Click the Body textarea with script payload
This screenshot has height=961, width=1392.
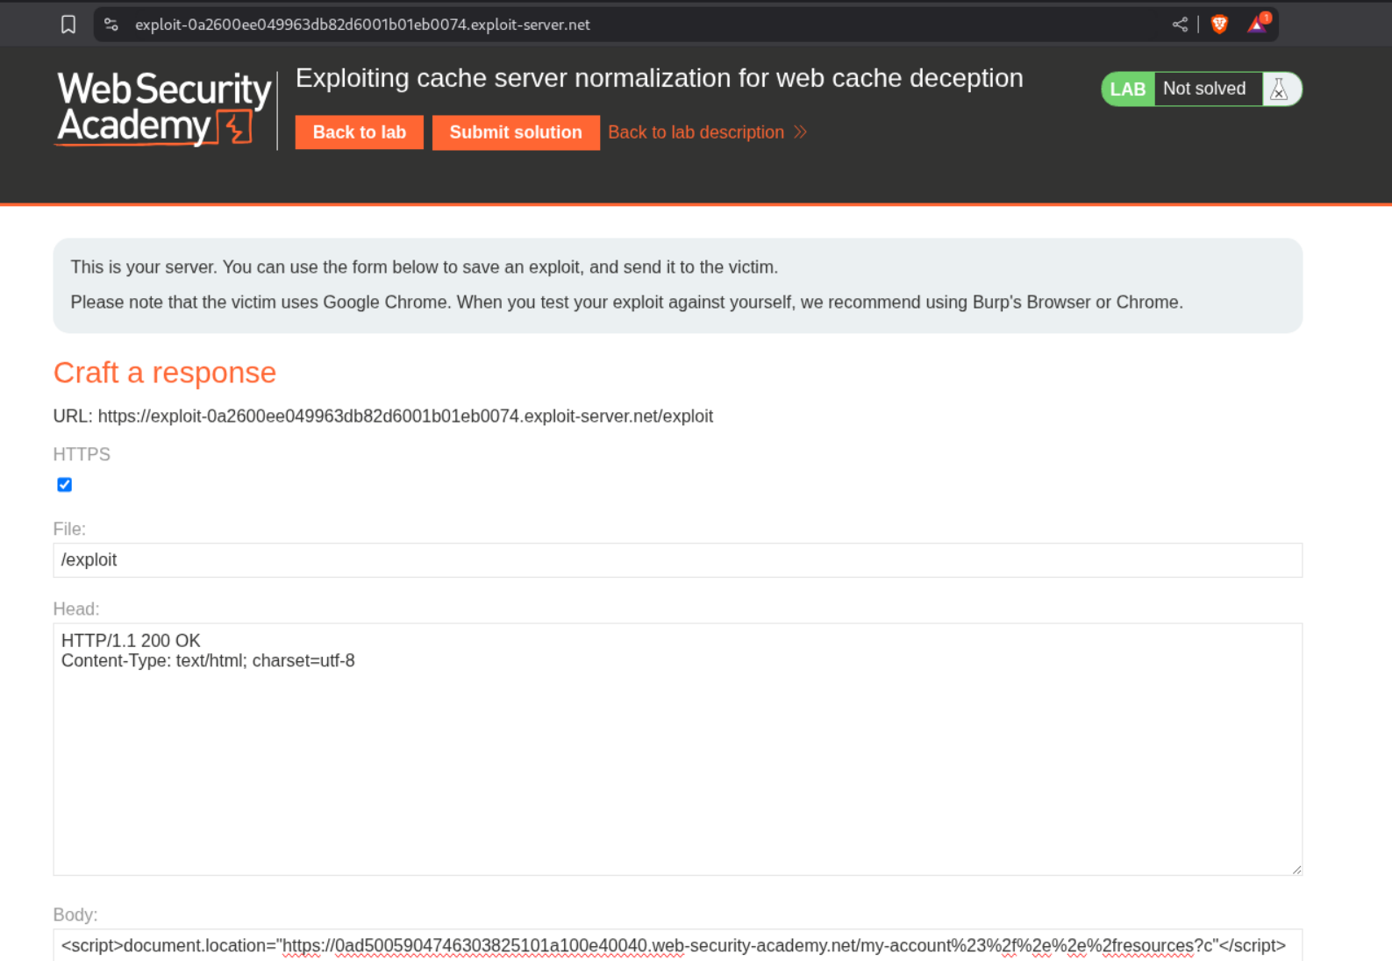click(677, 945)
